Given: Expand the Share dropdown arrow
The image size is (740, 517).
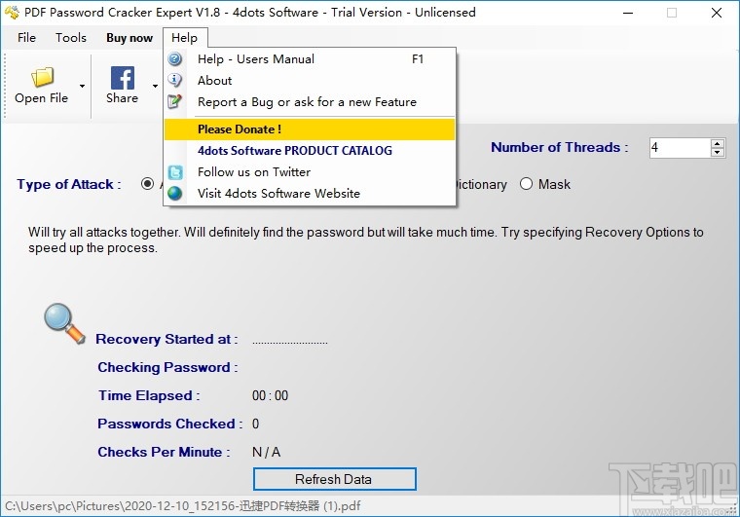Looking at the screenshot, I should pos(155,86).
